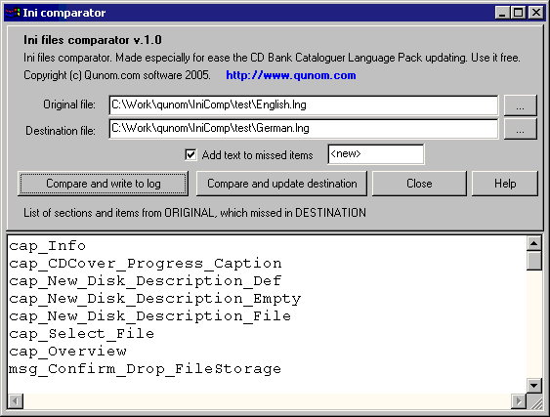Viewport: 550px width, 417px height.
Task: Click the <new> text field
Action: pyautogui.click(x=376, y=154)
